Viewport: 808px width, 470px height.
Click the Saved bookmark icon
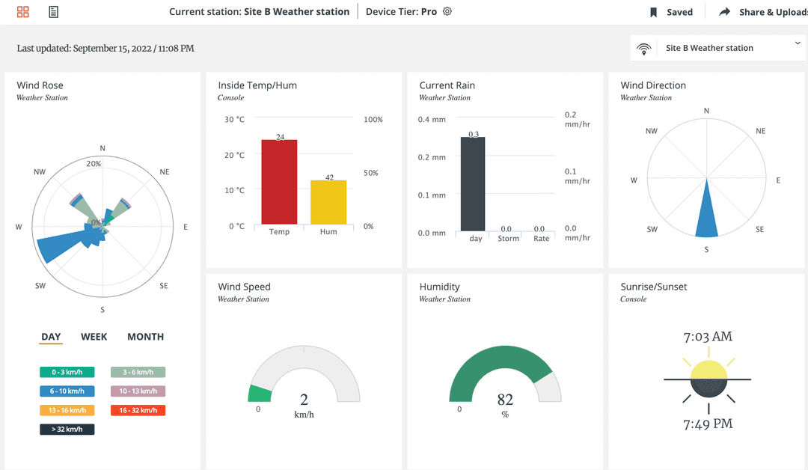[653, 12]
